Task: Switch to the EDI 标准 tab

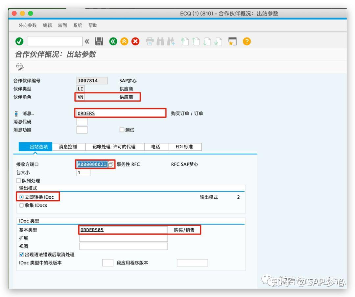Action: pos(185,147)
